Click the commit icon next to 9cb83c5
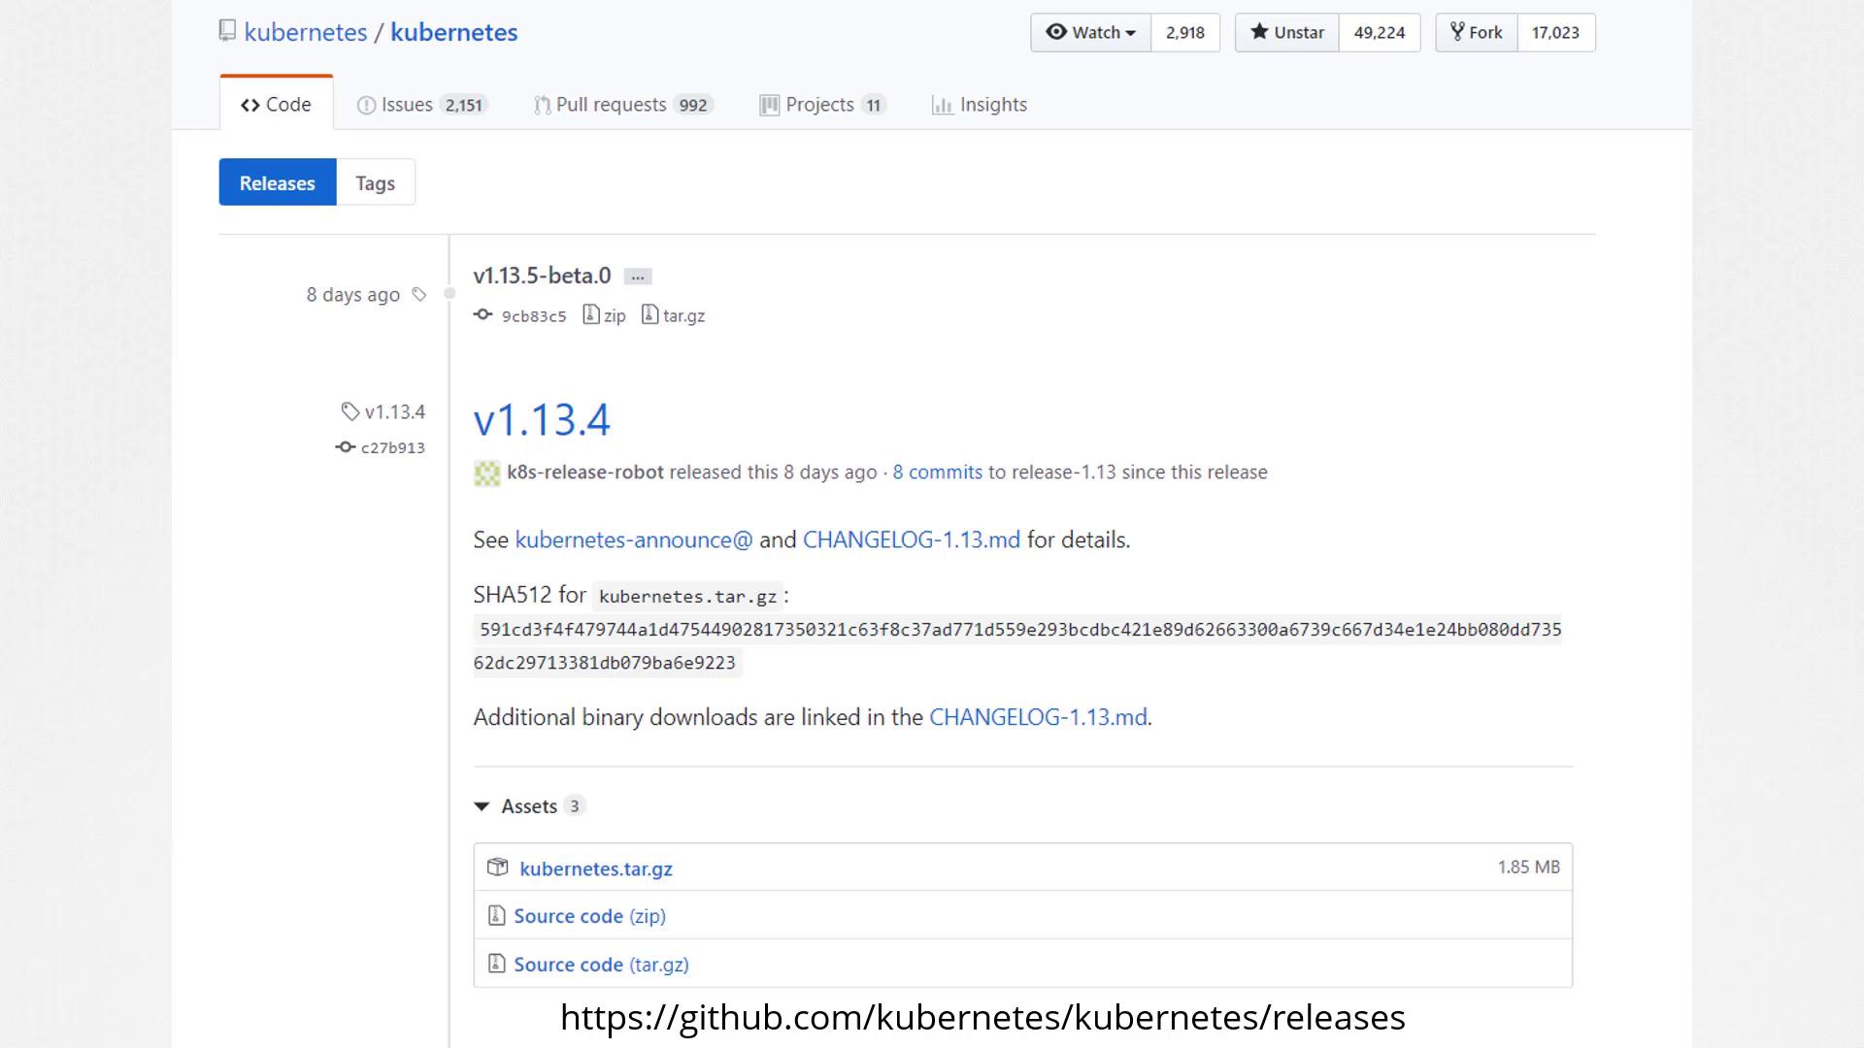 click(483, 314)
